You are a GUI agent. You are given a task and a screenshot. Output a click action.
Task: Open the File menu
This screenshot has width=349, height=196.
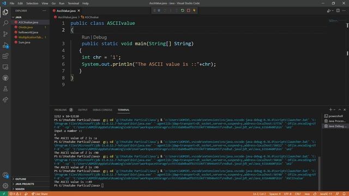click(x=12, y=3)
